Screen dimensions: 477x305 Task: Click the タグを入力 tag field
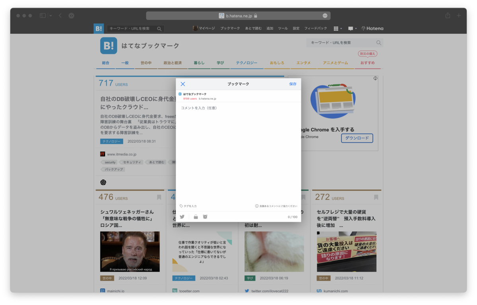(188, 206)
